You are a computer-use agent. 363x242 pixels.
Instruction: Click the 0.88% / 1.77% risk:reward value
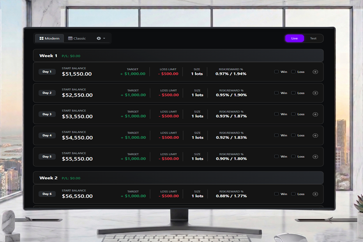coord(231,196)
